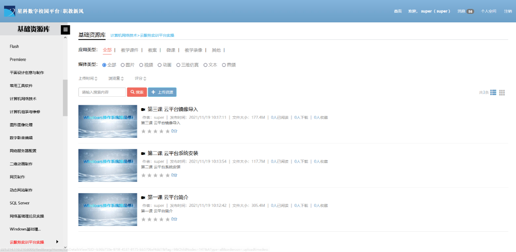The image size is (516, 252).
Task: Click video camera icon for 第三课 云平台镜像导入
Action: tap(143, 109)
